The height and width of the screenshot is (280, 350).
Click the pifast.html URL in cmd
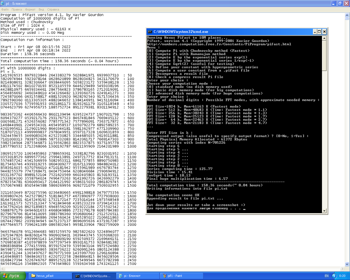[x=219, y=44]
